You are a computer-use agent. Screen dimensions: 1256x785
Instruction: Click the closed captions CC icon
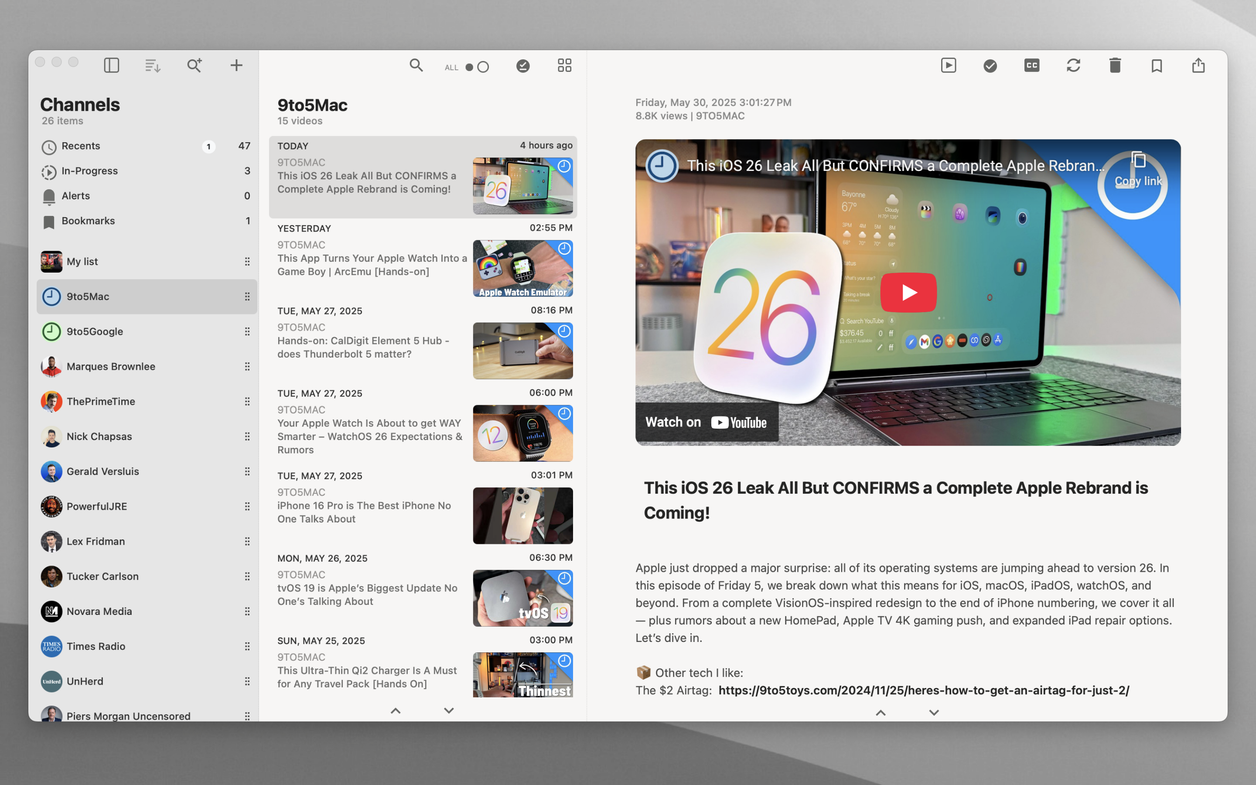(1031, 65)
